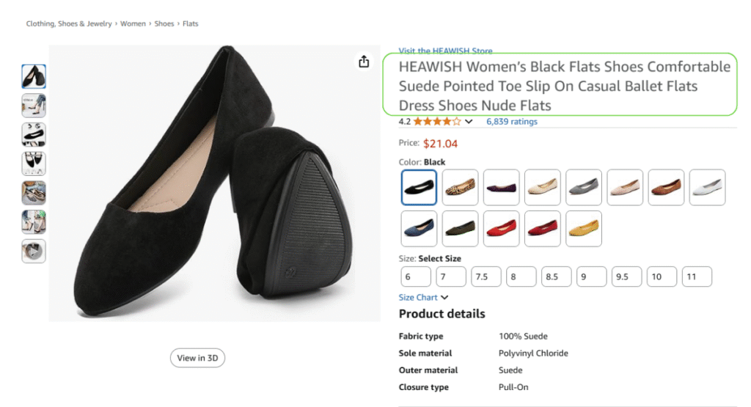Pick the white flats color swatch
This screenshot has height=407, width=751.
click(x=708, y=188)
